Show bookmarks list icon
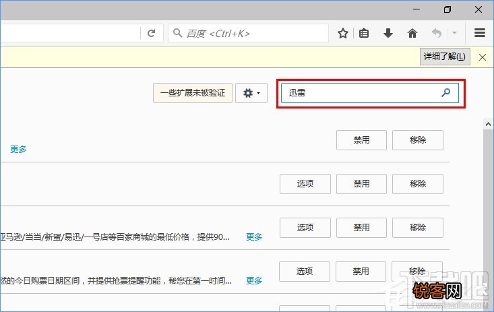This screenshot has width=494, height=312. (x=364, y=33)
